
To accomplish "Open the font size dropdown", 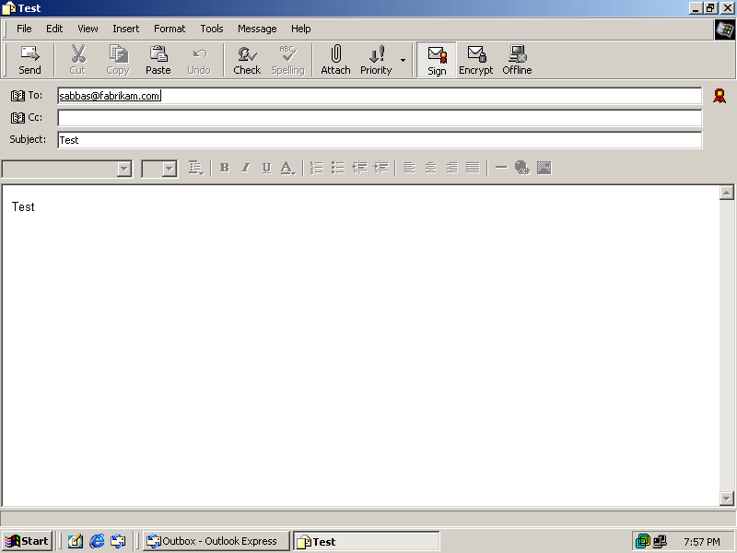I will [170, 169].
